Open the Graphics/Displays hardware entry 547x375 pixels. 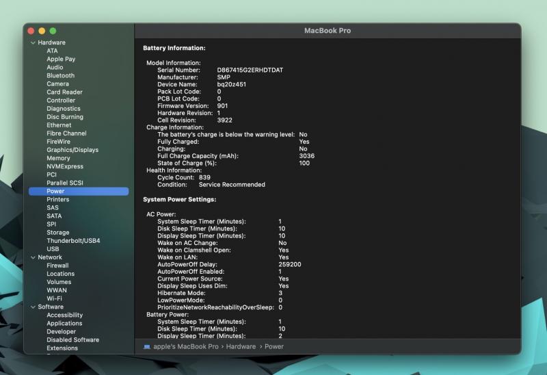(x=72, y=150)
